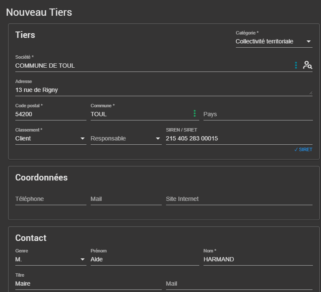This screenshot has width=321, height=292.
Task: Click the Prénom field containing Alde
Action: click(x=144, y=259)
